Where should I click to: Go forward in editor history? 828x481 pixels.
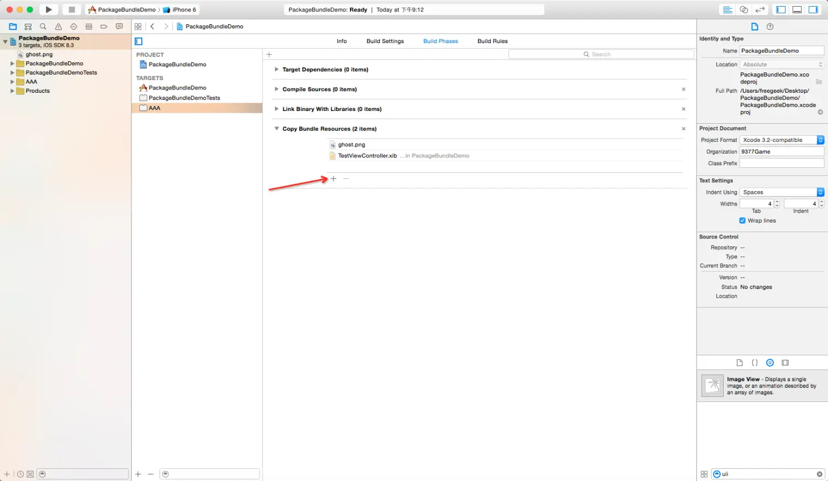click(x=166, y=27)
